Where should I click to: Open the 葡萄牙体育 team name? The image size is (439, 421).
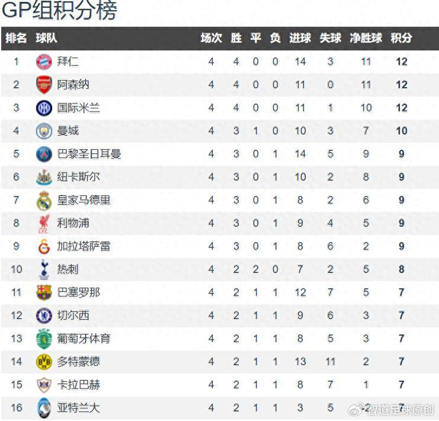pos(83,339)
